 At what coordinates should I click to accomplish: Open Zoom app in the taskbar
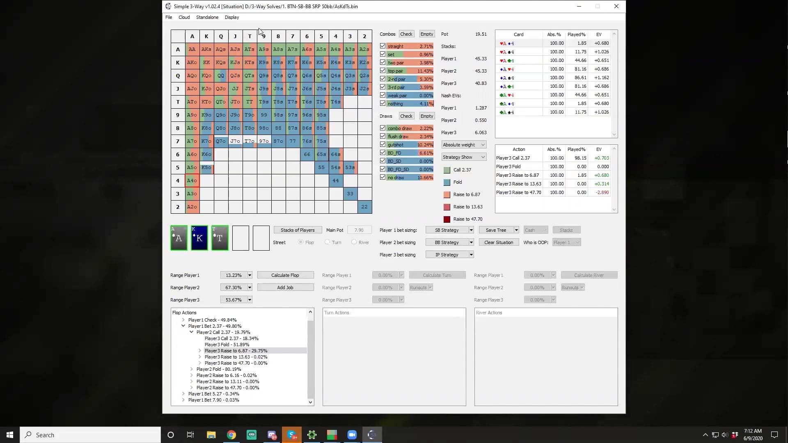tap(352, 435)
